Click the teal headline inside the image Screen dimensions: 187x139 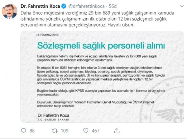pos(101,46)
